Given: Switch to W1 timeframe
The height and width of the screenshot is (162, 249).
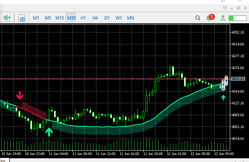Looking at the screenshot, I should 119,18.
